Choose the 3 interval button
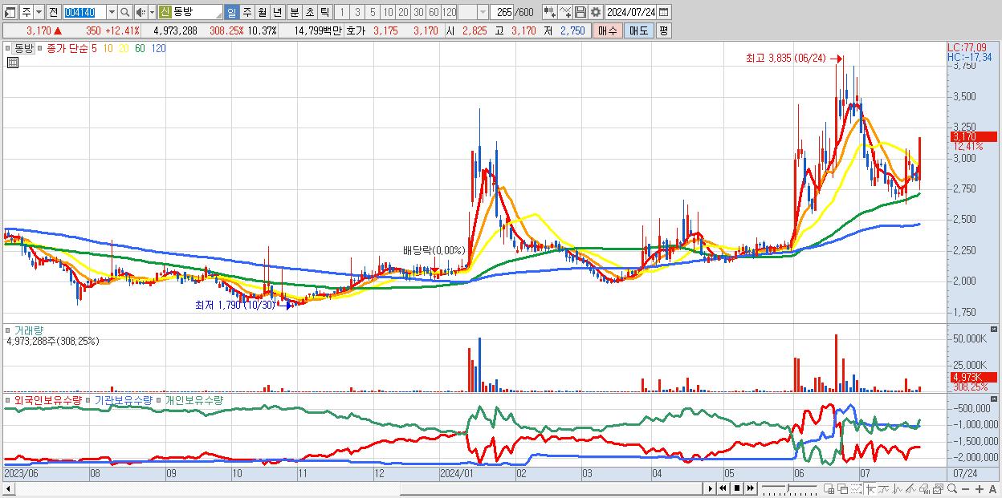 (357, 13)
